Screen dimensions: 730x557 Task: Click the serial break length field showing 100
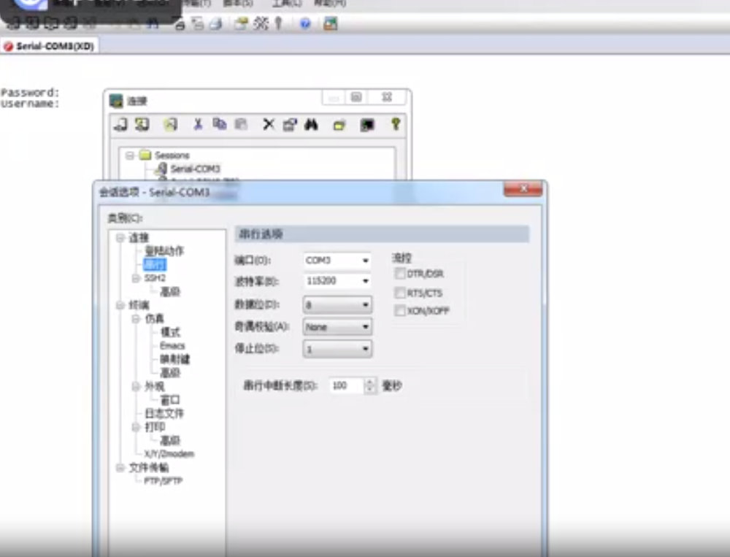[x=345, y=385]
